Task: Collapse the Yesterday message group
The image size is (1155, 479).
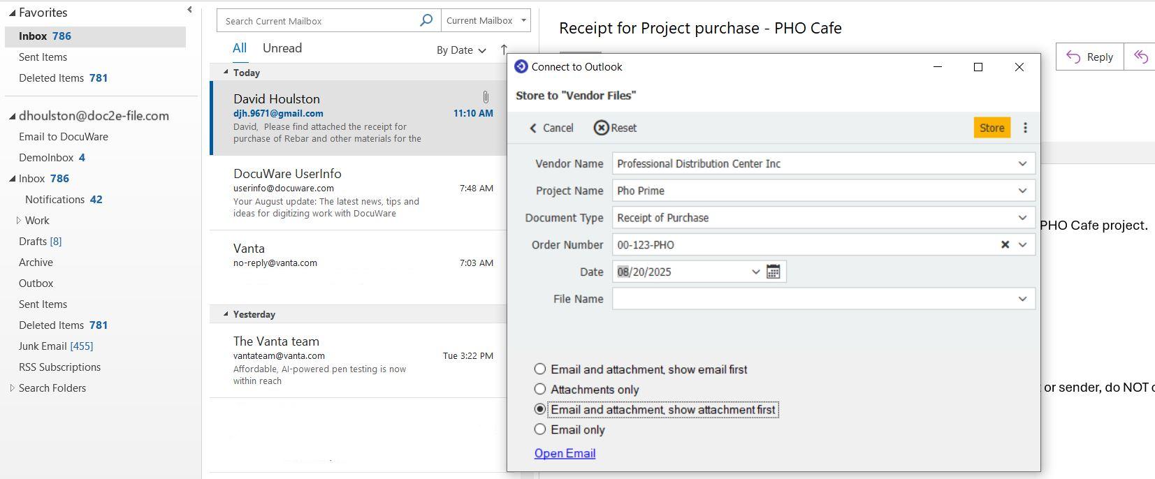Action: [x=226, y=314]
